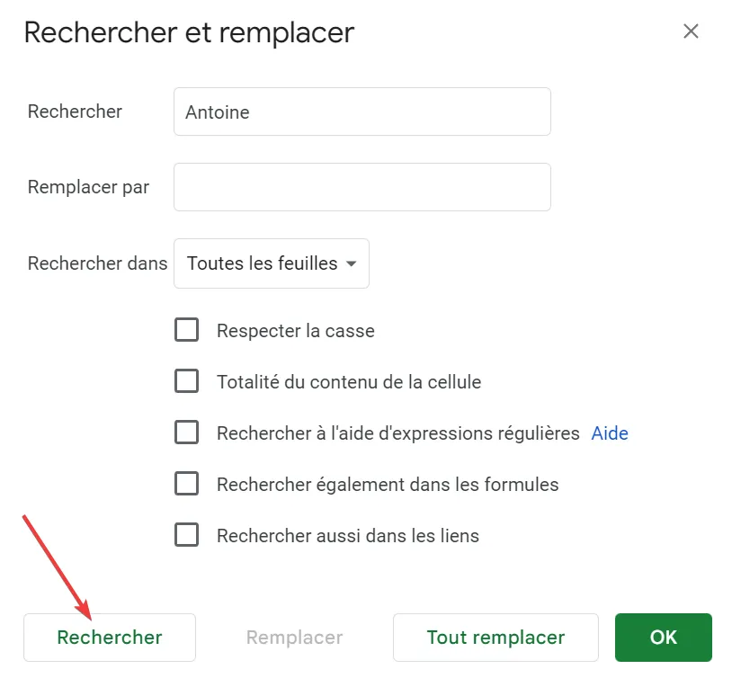The height and width of the screenshot is (687, 732).
Task: Close the find and replace dialog
Action: pyautogui.click(x=691, y=31)
